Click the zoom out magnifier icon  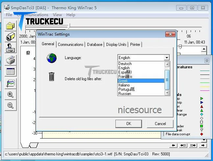point(11,105)
